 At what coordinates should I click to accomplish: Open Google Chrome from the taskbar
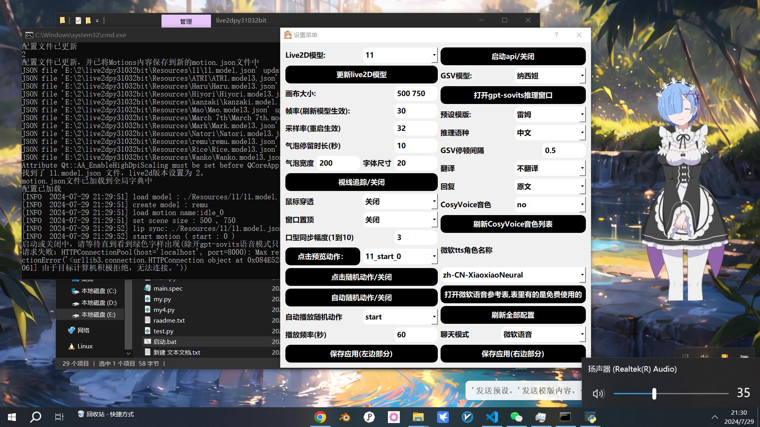pyautogui.click(x=320, y=417)
